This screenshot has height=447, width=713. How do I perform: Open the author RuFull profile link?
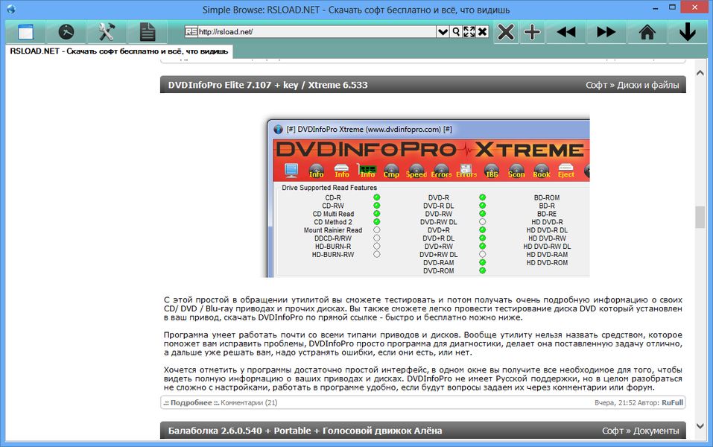point(672,402)
